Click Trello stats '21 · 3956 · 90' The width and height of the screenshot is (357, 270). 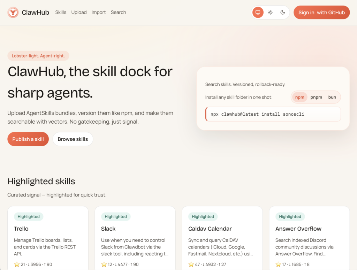(33, 264)
